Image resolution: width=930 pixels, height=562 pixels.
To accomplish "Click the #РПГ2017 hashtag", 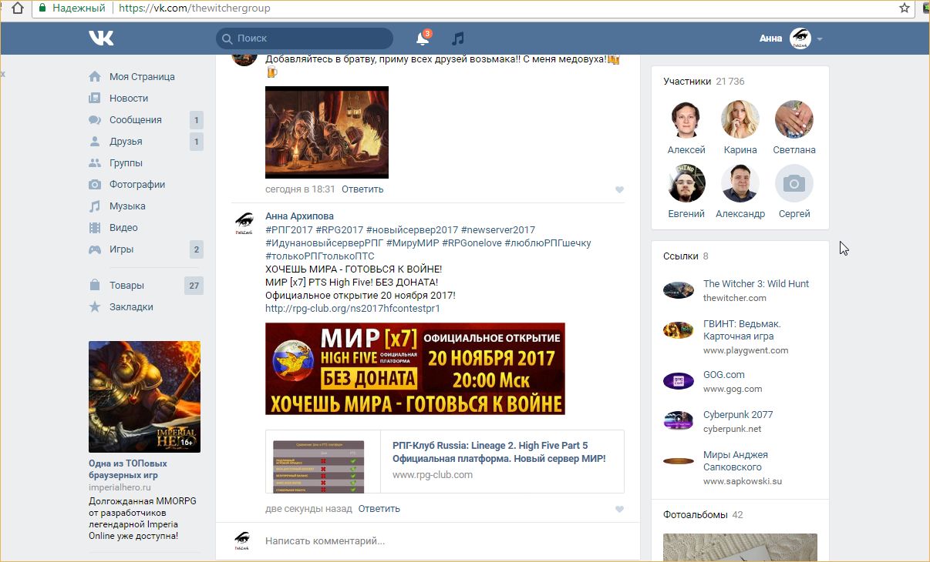I will click(x=289, y=230).
